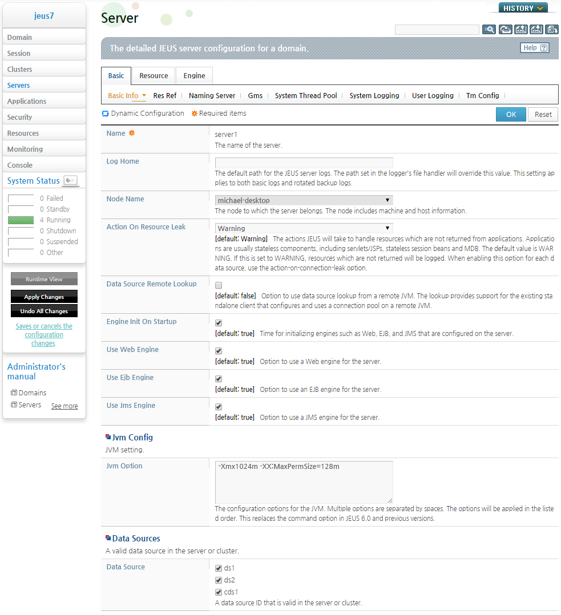Screen dimensions: 561x615
Task: Click the Runtime View button
Action: coord(44,279)
